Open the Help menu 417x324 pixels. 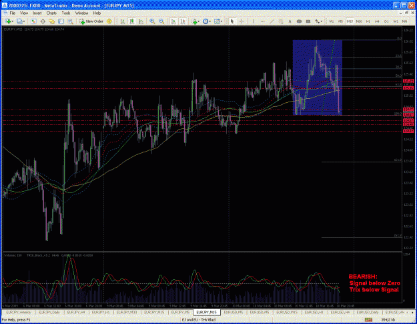[x=97, y=13]
